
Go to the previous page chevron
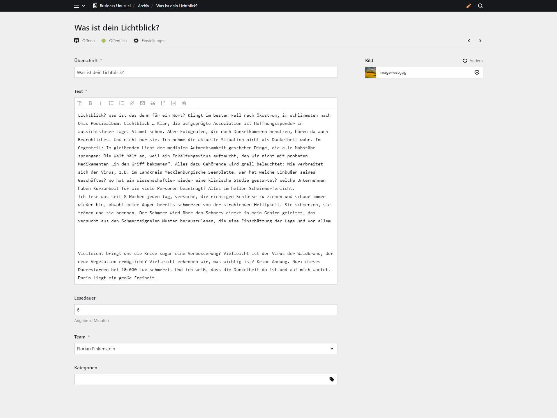click(469, 41)
